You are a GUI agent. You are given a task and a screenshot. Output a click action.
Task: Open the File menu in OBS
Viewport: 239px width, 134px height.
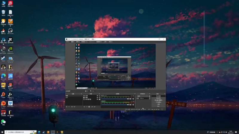click(x=68, y=42)
